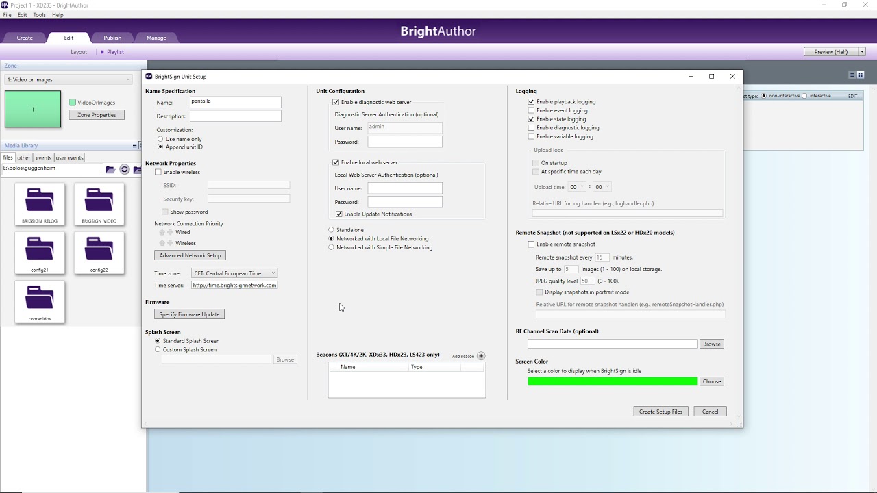Viewport: 877px width, 493px height.
Task: Select interactive playlist type in main window
Action: click(x=805, y=96)
